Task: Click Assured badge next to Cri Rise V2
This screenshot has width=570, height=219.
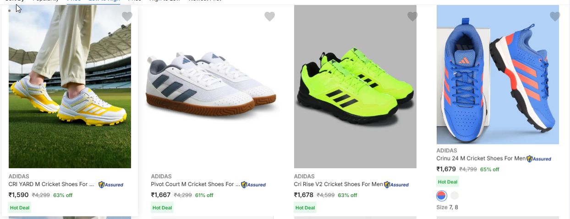Action: (x=396, y=185)
